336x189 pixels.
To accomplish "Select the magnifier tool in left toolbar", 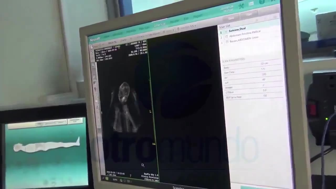I will click(x=93, y=65).
